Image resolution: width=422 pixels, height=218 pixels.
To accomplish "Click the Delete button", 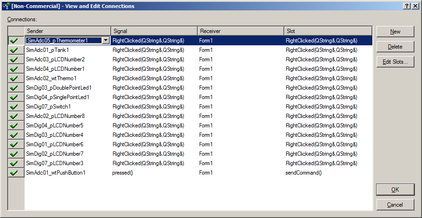I will (395, 47).
